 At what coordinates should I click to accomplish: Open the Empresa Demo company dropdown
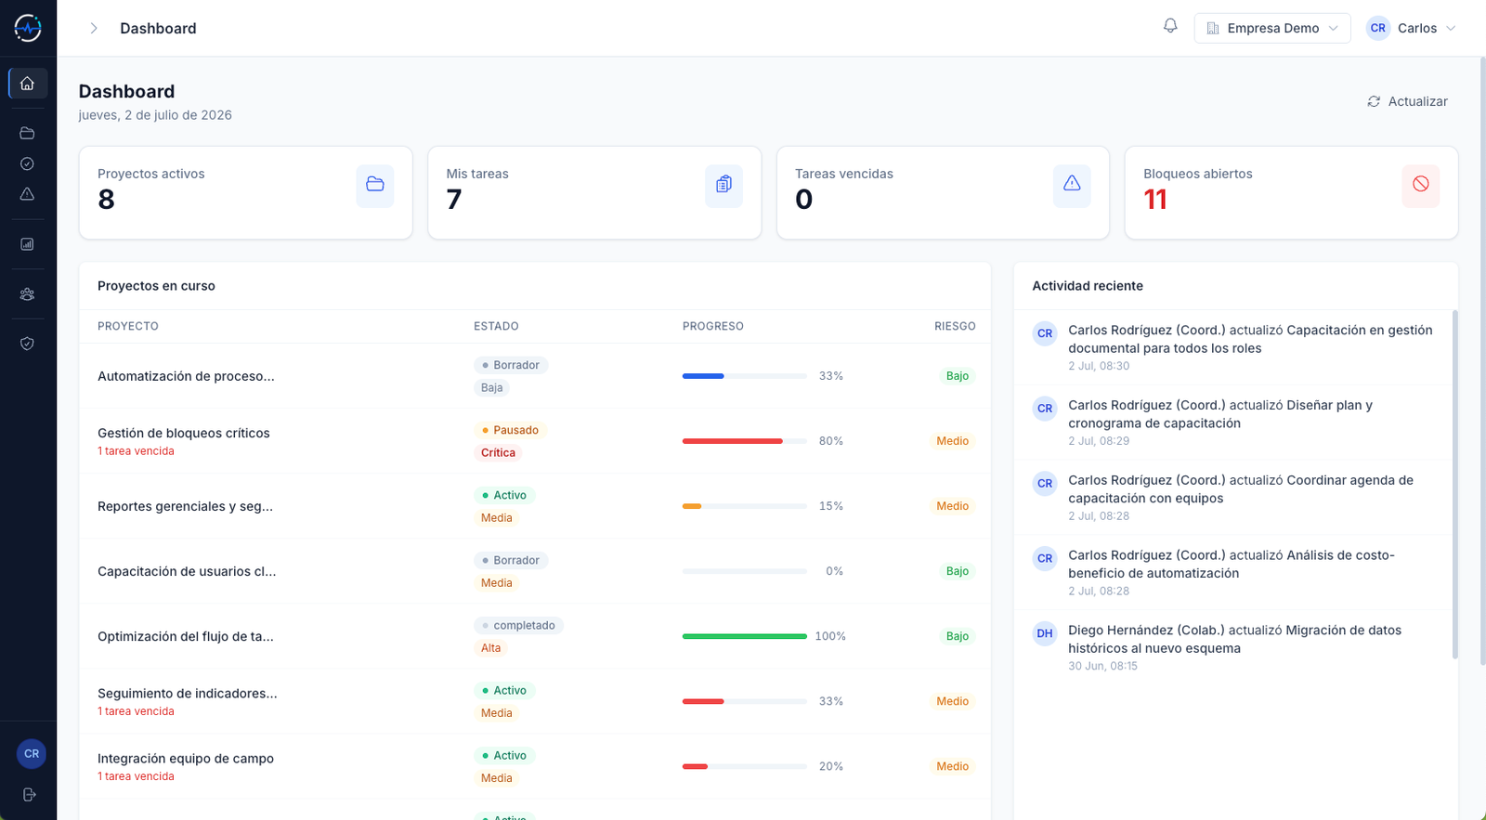1272,28
